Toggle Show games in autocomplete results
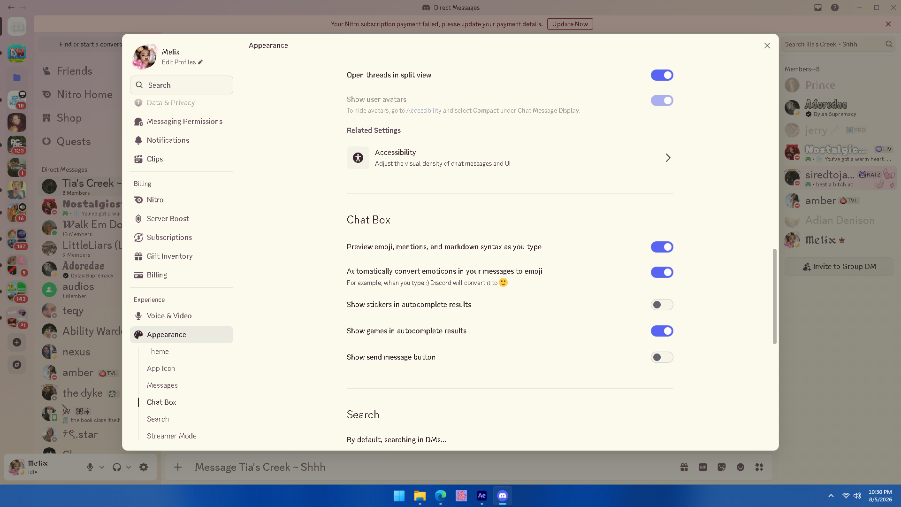Image resolution: width=901 pixels, height=507 pixels. pyautogui.click(x=662, y=331)
